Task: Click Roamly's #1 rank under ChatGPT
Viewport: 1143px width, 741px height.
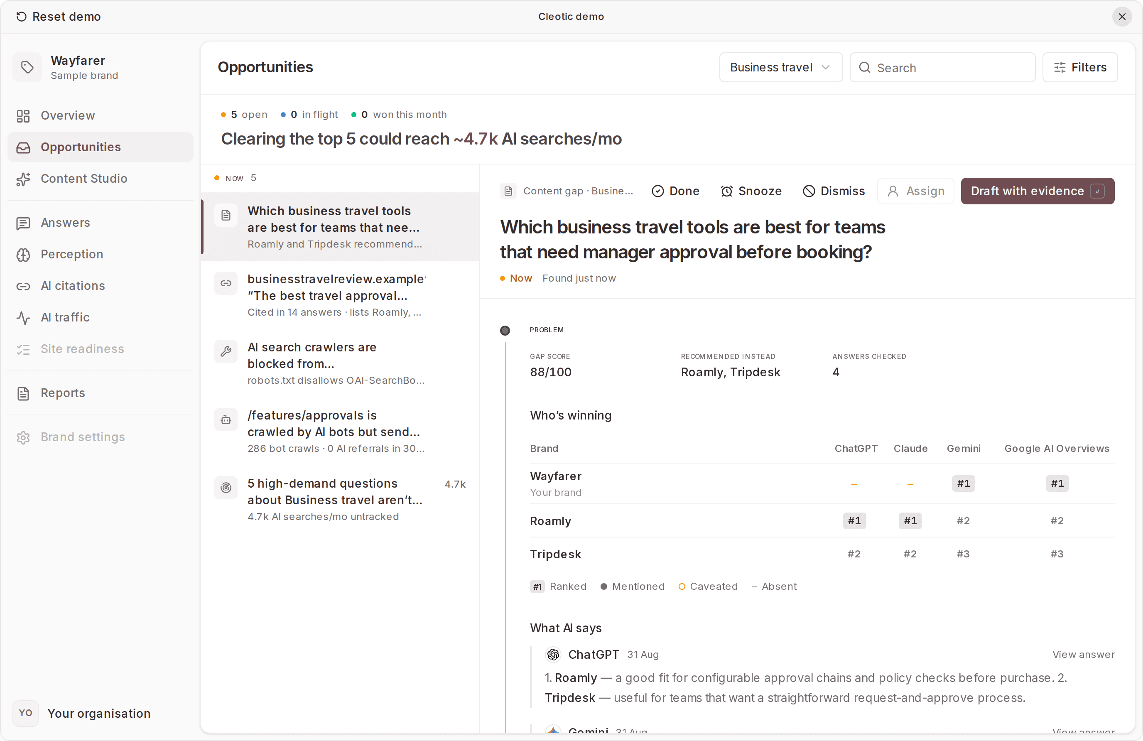Action: tap(854, 520)
